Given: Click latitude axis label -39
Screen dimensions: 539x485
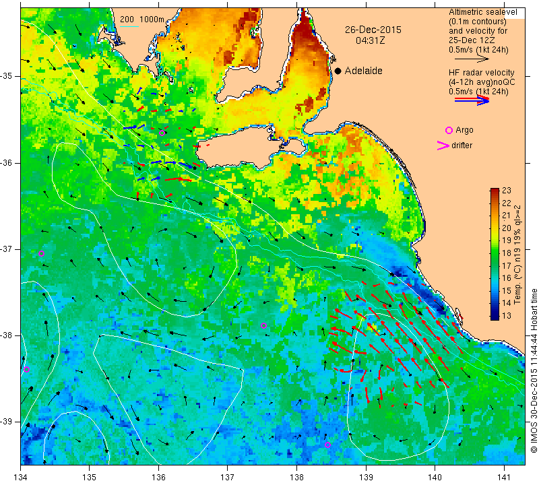Looking at the screenshot, I should click(7, 422).
